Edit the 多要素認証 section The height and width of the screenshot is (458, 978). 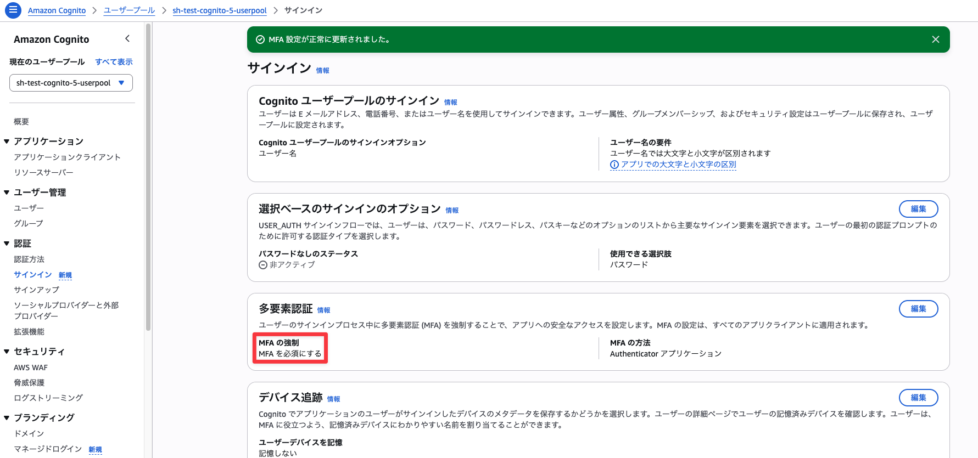[918, 309]
